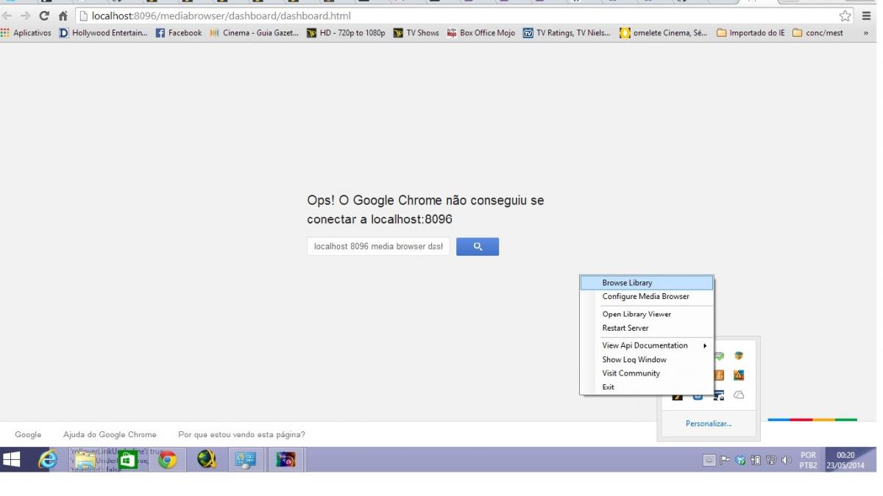Open the Facebook bookmark
Image resolution: width=883 pixels, height=496 pixels.
click(x=179, y=33)
